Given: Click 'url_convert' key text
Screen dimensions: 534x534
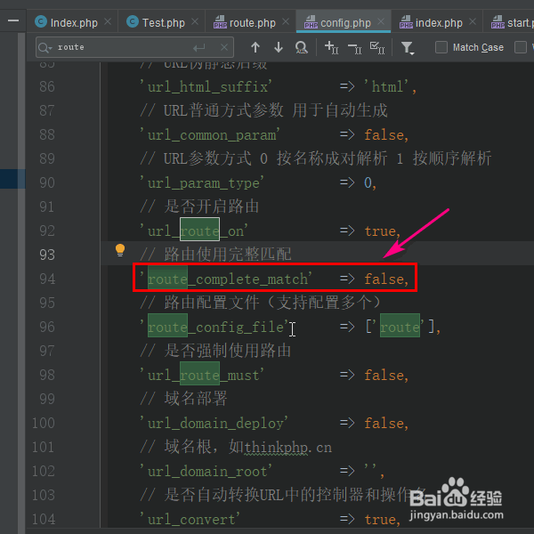Looking at the screenshot, I should [x=191, y=520].
